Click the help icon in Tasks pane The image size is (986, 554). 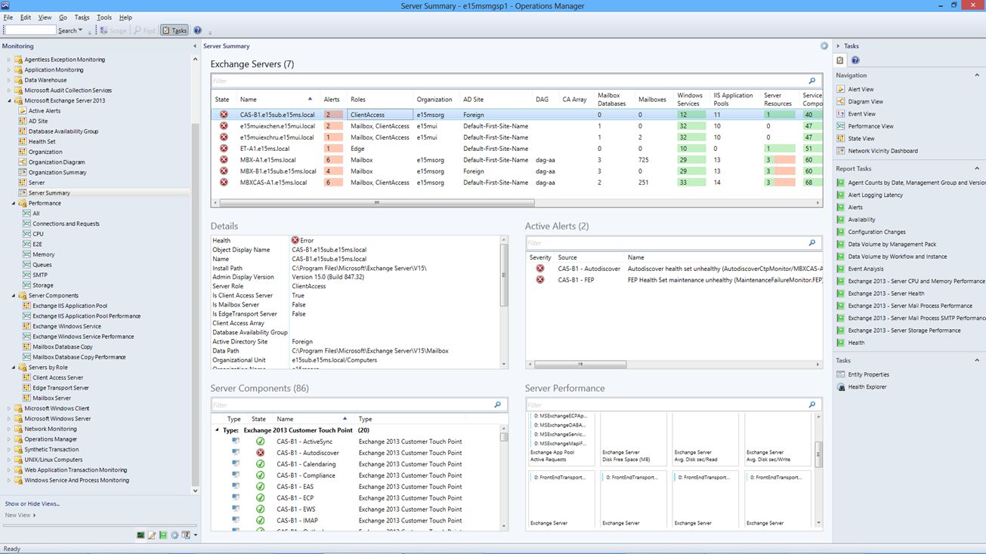click(855, 60)
